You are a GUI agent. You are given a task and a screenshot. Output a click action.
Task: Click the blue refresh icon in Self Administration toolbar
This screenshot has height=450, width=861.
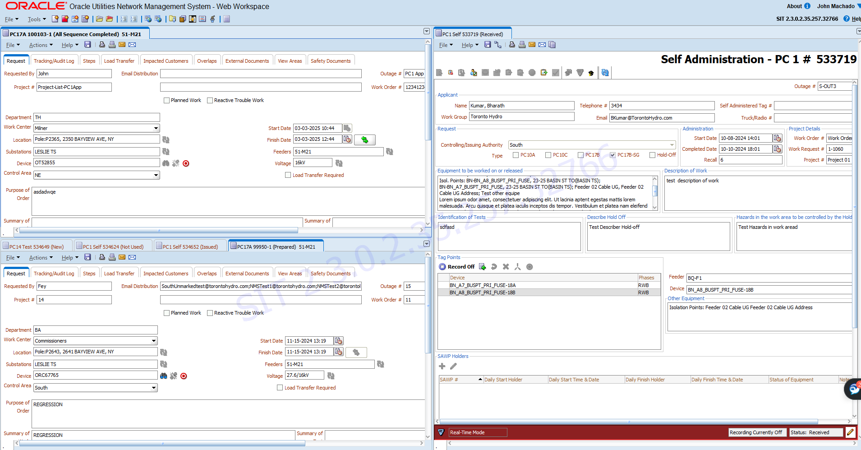(604, 72)
